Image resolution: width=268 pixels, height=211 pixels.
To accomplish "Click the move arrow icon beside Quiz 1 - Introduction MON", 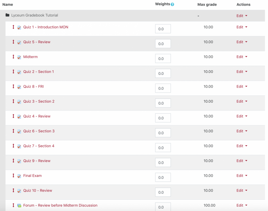I will point(13,27).
